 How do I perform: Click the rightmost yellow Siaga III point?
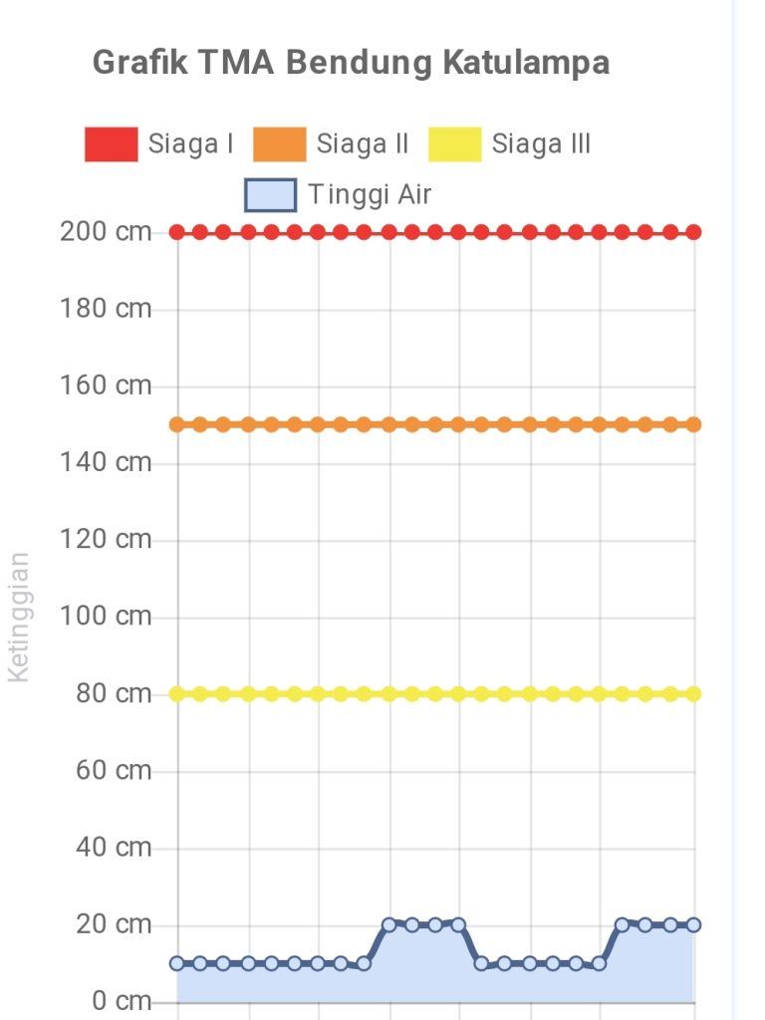click(x=693, y=694)
